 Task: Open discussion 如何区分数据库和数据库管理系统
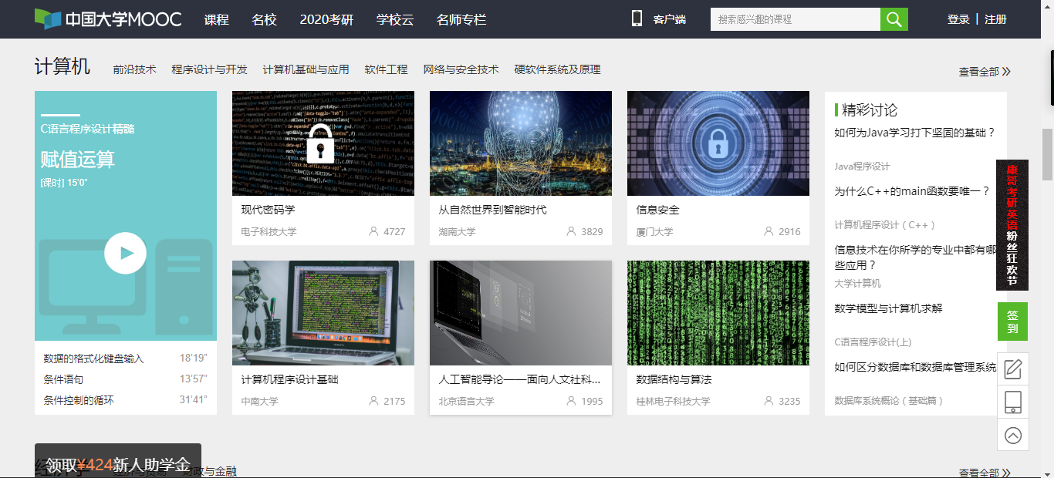point(916,367)
